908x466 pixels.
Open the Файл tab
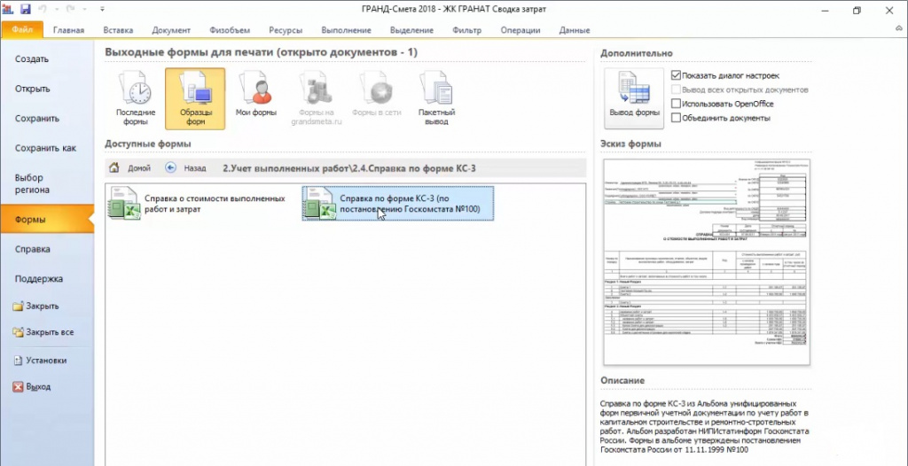(x=21, y=30)
